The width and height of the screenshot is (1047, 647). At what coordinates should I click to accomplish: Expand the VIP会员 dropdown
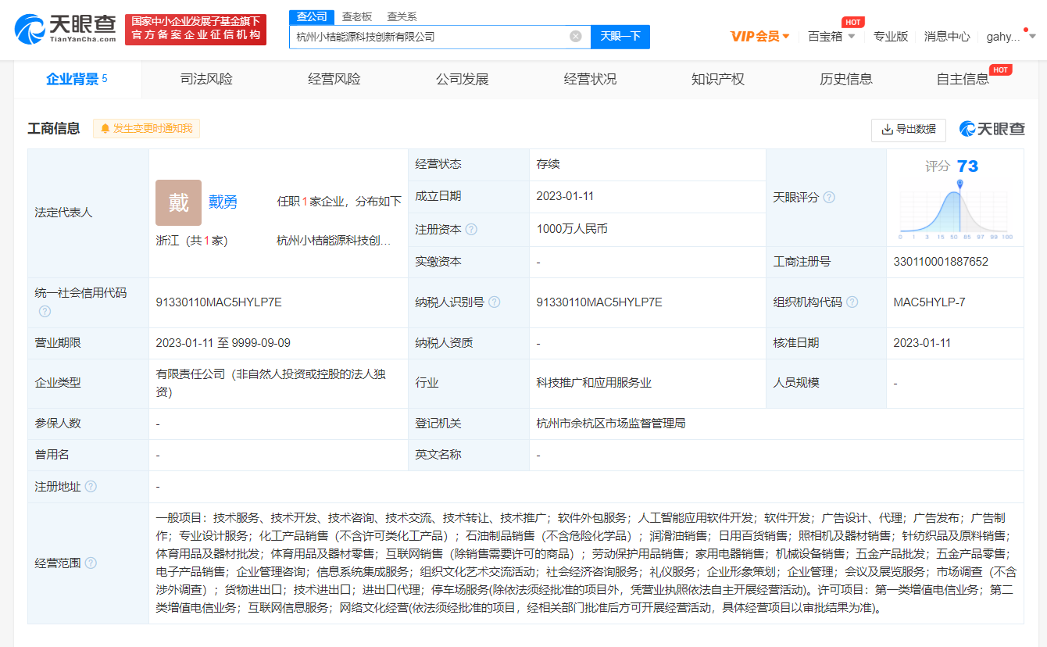pos(759,36)
